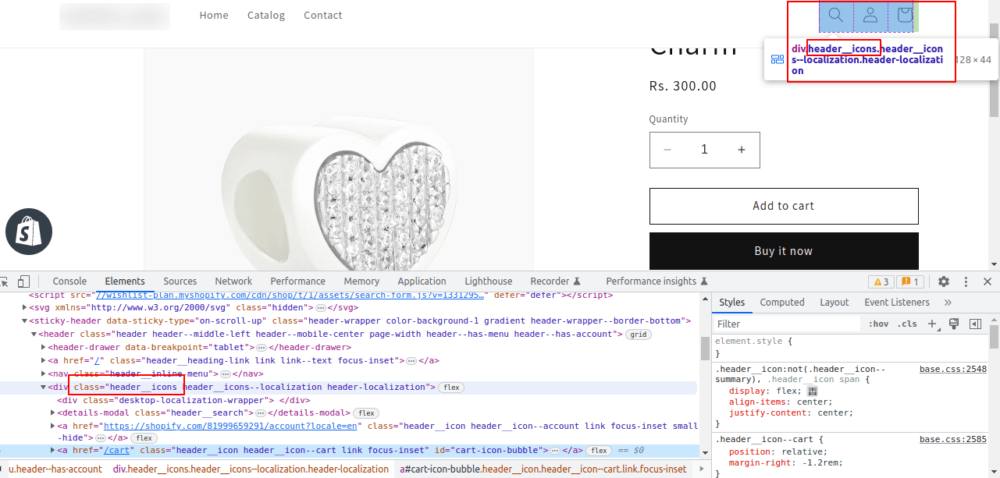
Task: Expand the header-drawer element node
Action: point(44,348)
